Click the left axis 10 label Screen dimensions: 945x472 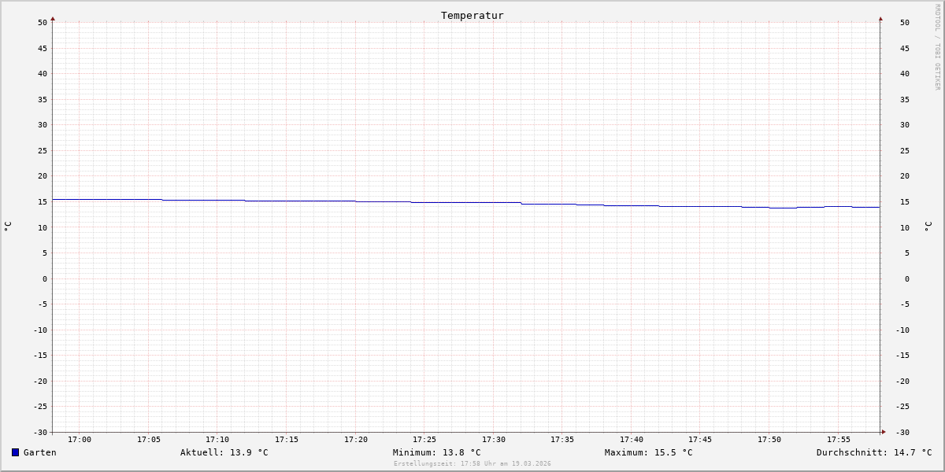[x=43, y=227]
